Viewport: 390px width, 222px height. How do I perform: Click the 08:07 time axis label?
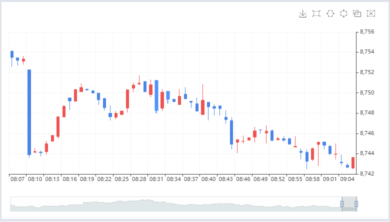(17, 179)
